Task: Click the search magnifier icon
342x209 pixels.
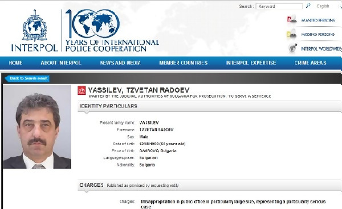Action: [308, 6]
